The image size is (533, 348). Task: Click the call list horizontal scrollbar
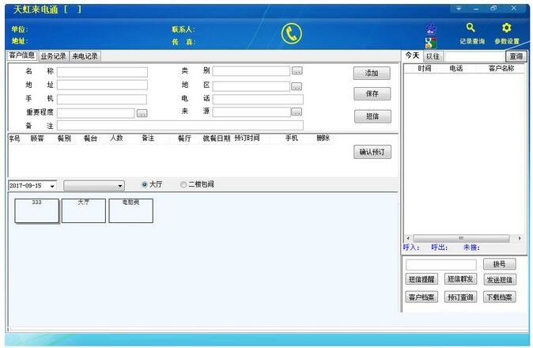pyautogui.click(x=463, y=238)
